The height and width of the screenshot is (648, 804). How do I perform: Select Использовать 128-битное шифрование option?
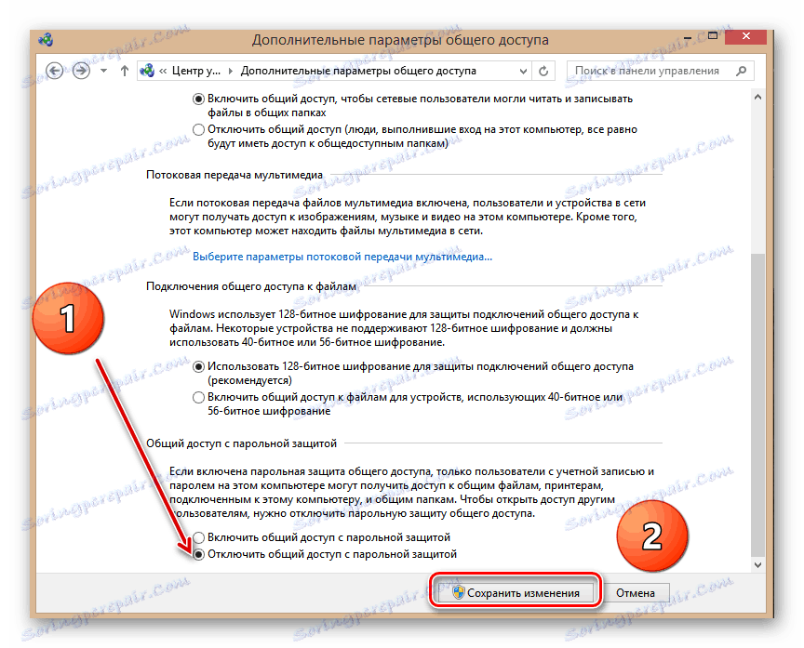click(198, 367)
